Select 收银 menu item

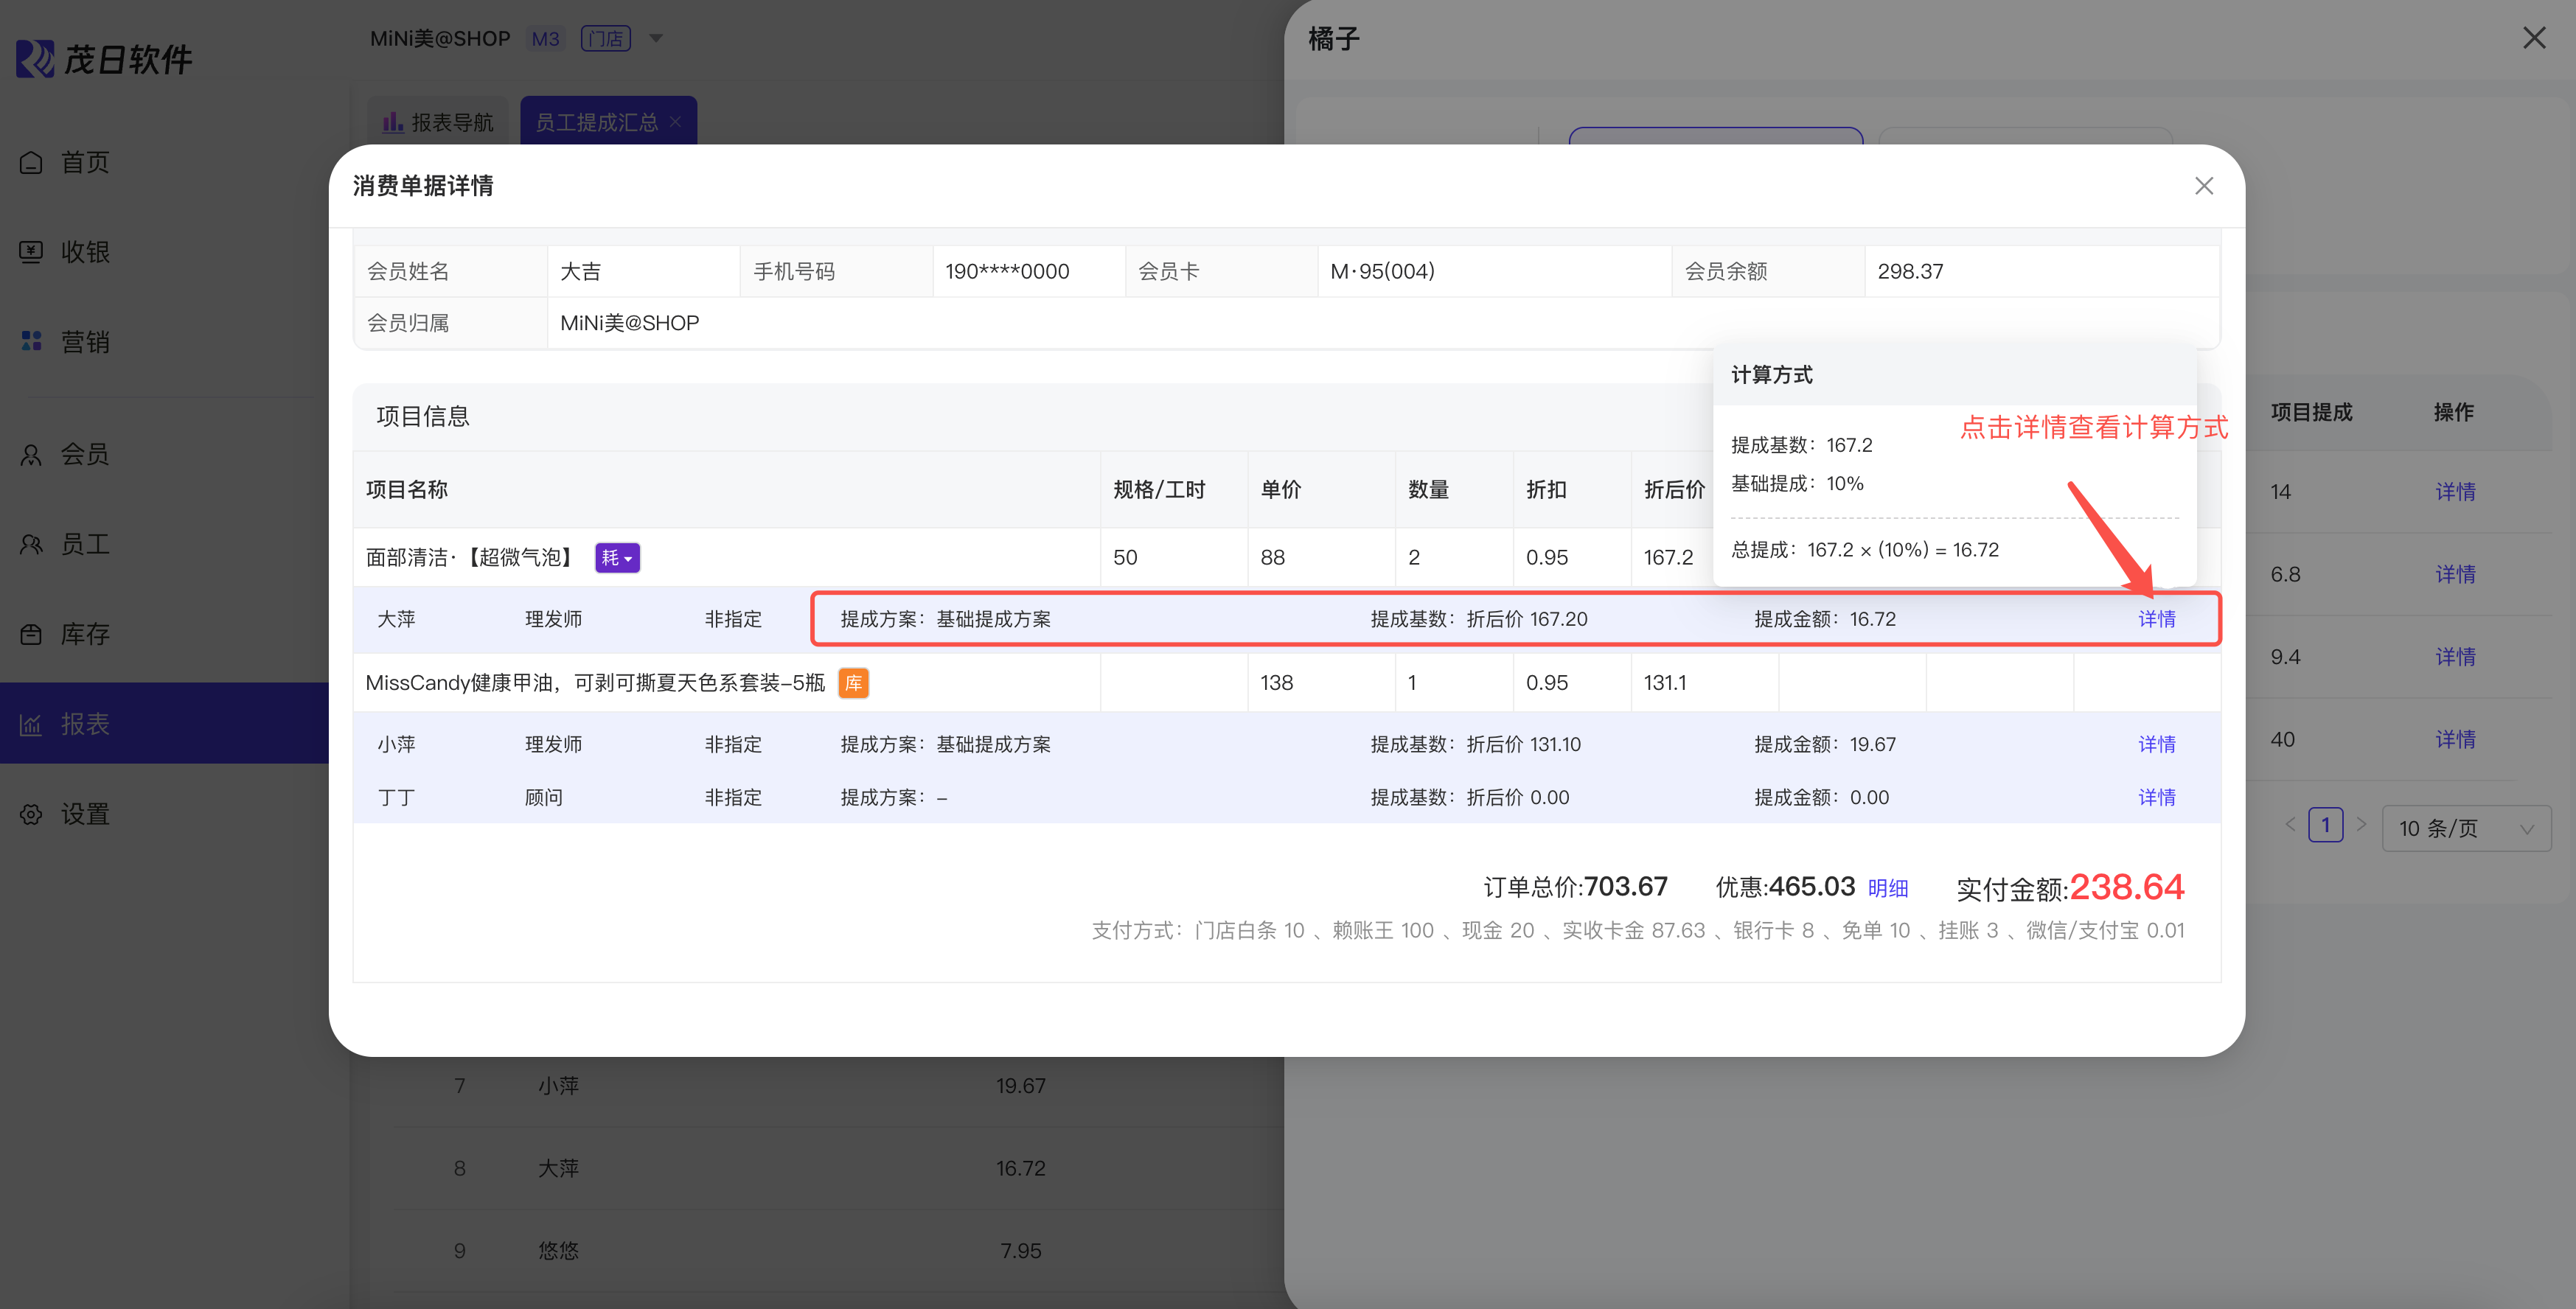tap(165, 252)
